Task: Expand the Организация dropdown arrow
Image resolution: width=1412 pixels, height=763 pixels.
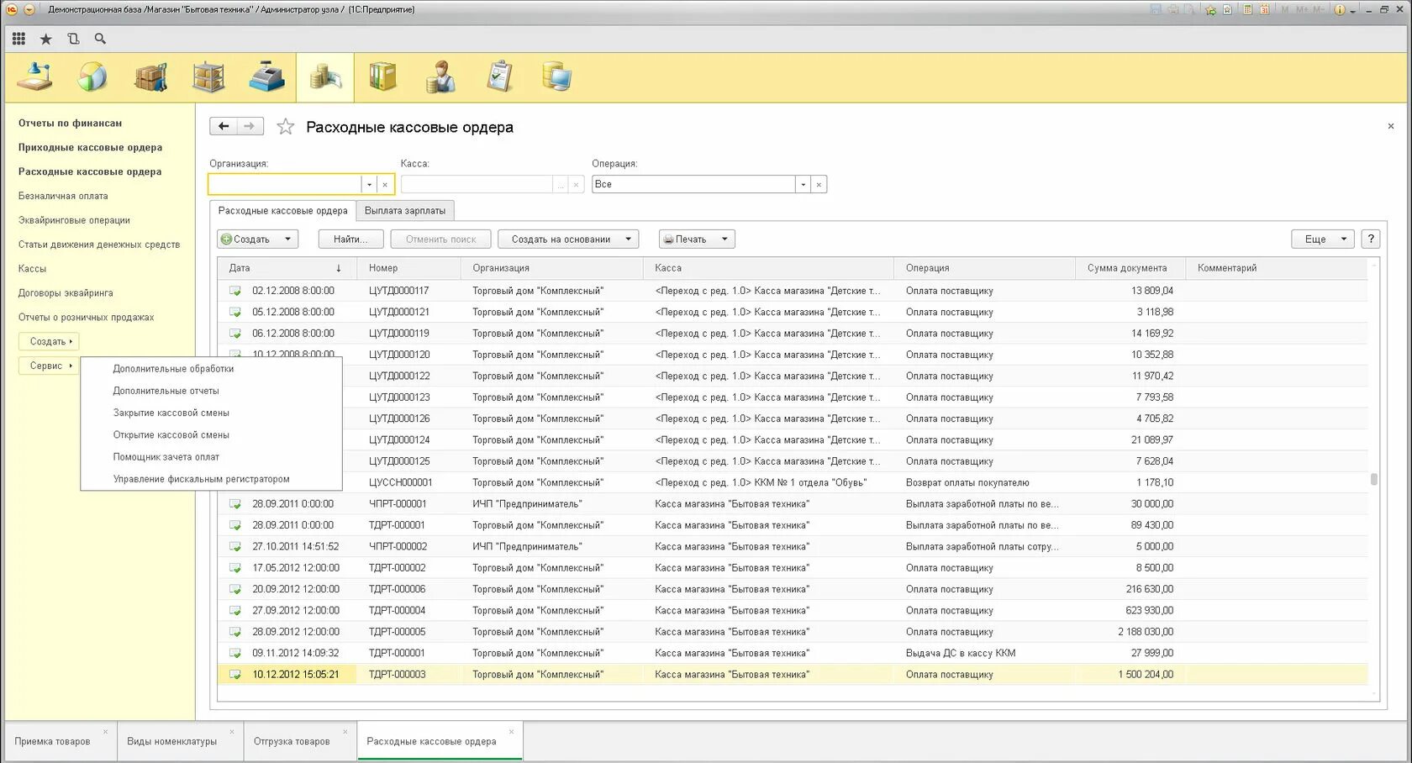Action: (369, 184)
